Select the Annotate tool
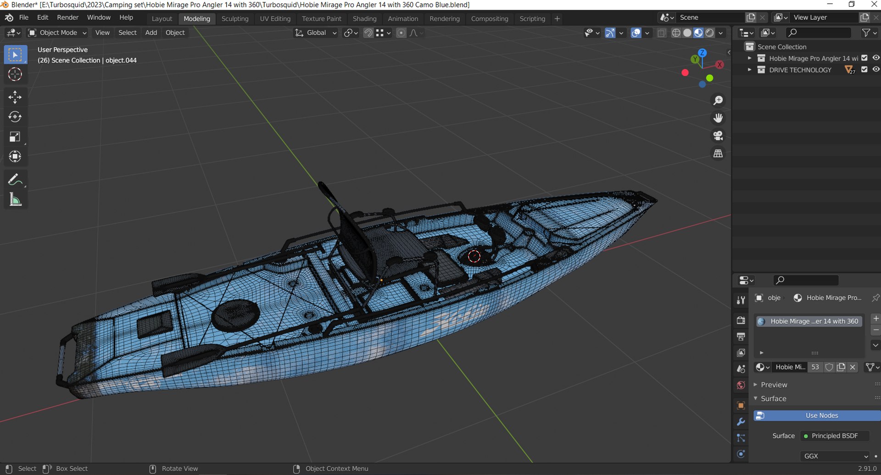 [15, 179]
